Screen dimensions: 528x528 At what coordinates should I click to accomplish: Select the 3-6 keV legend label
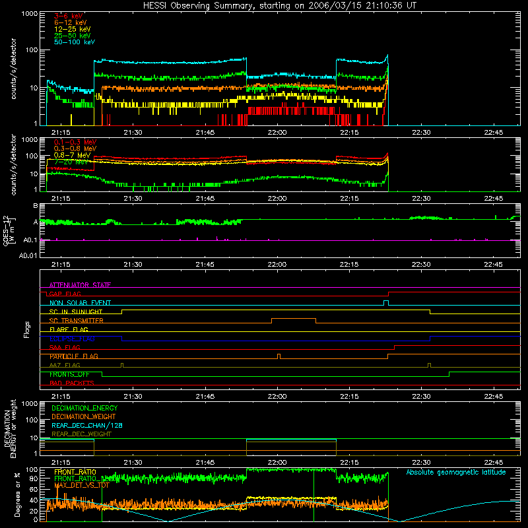[69, 16]
